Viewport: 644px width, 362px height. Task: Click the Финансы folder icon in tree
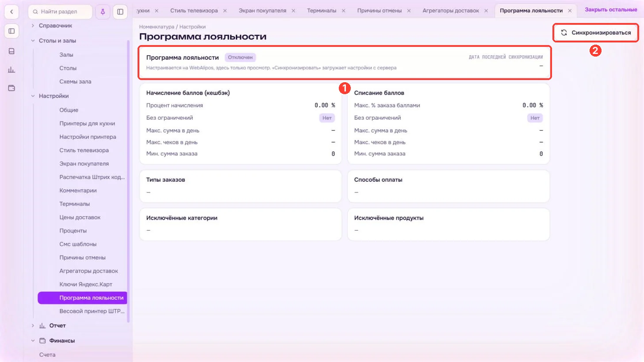coord(42,341)
